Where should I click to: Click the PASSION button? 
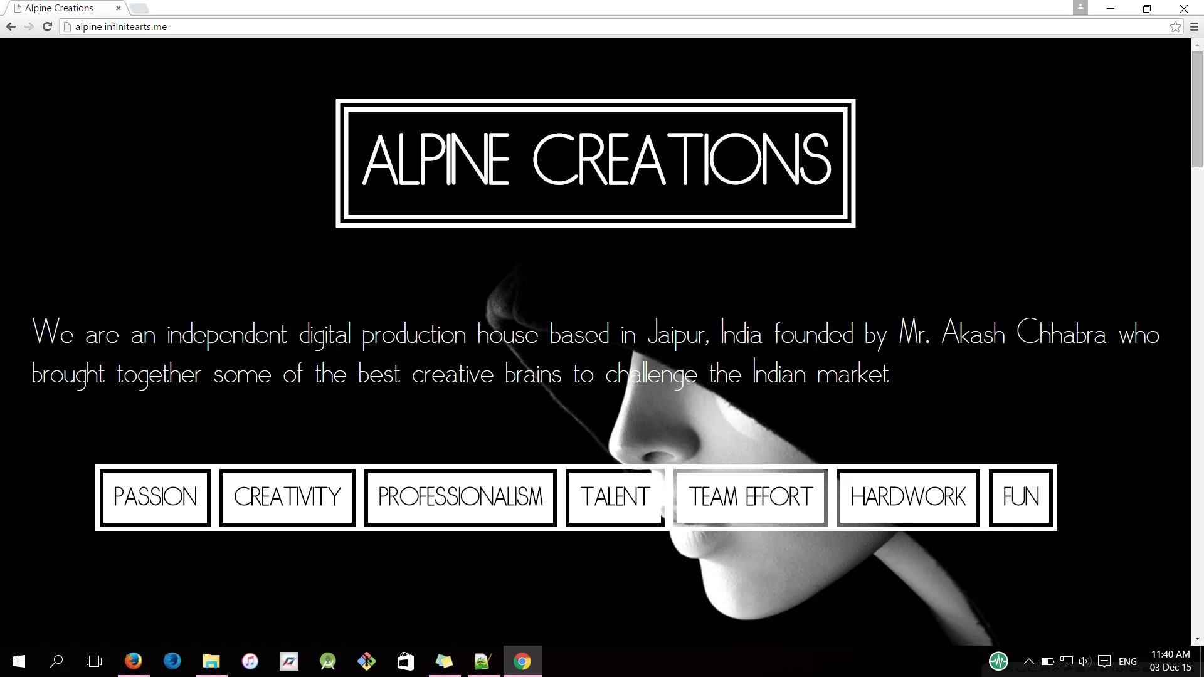[155, 497]
